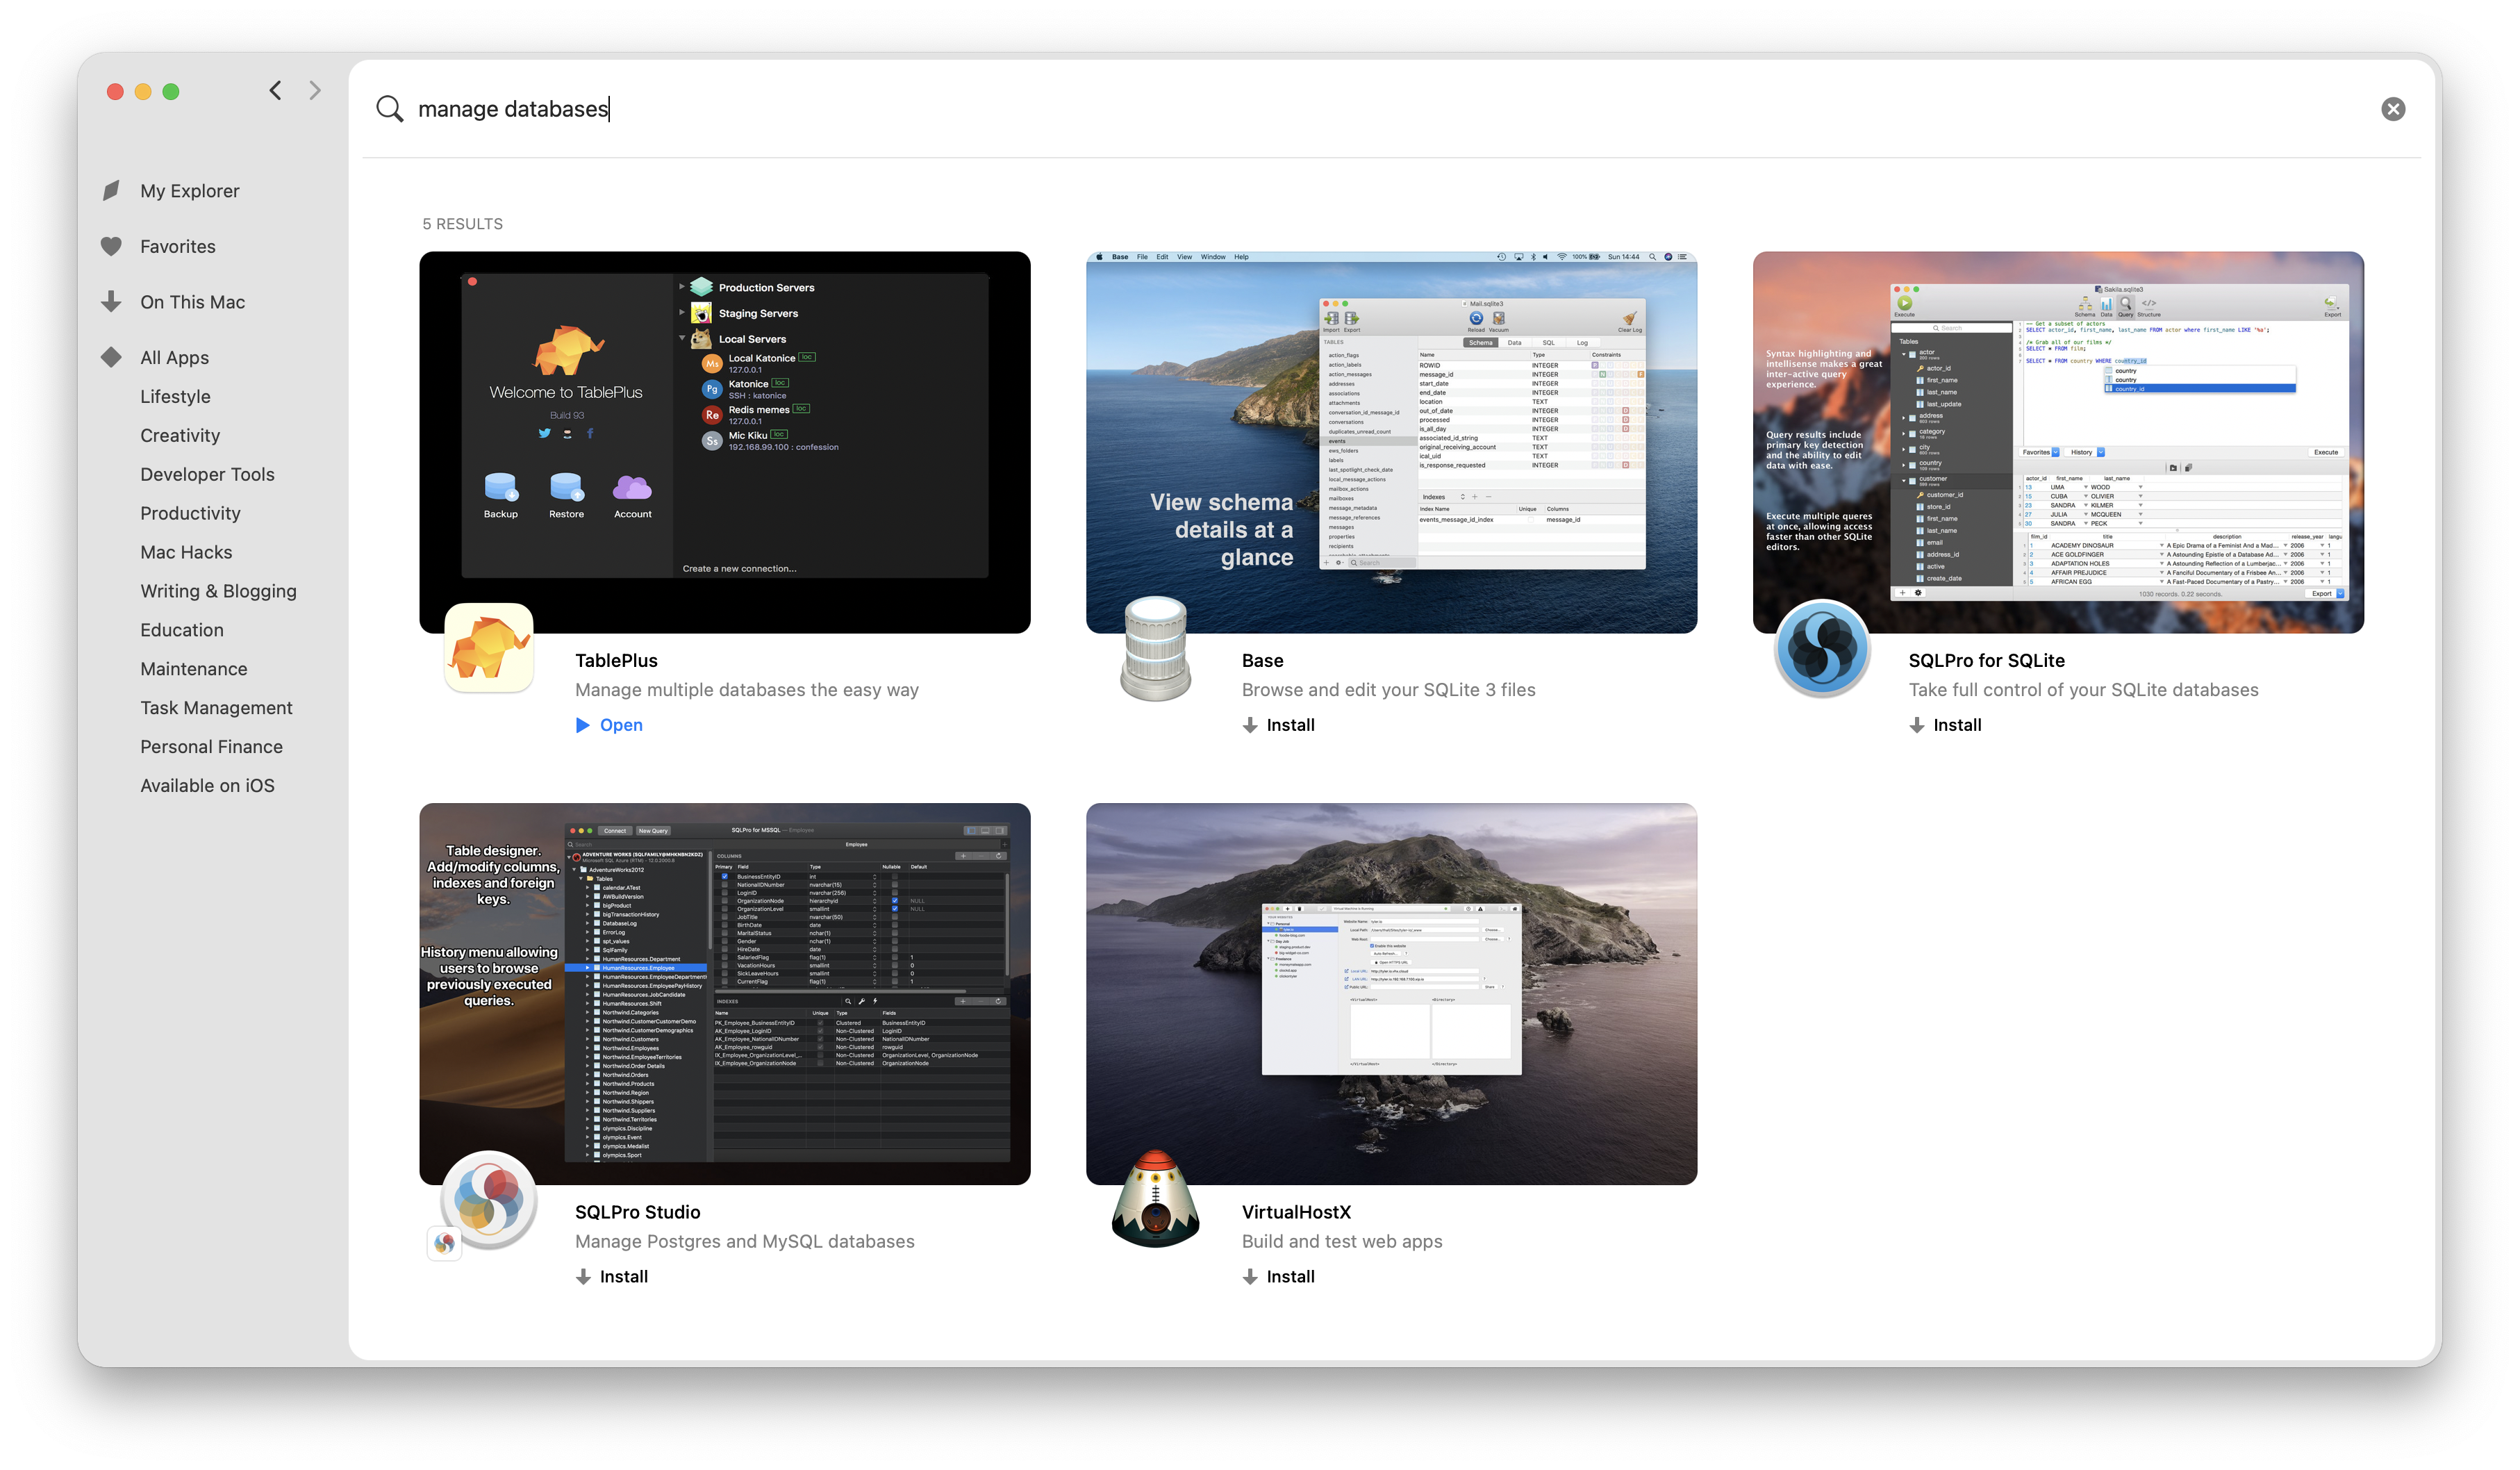Install SQLPro Studio

click(x=612, y=1277)
